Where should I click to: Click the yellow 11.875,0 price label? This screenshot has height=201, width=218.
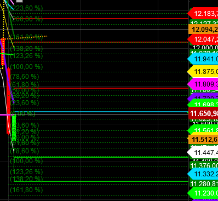203,71
